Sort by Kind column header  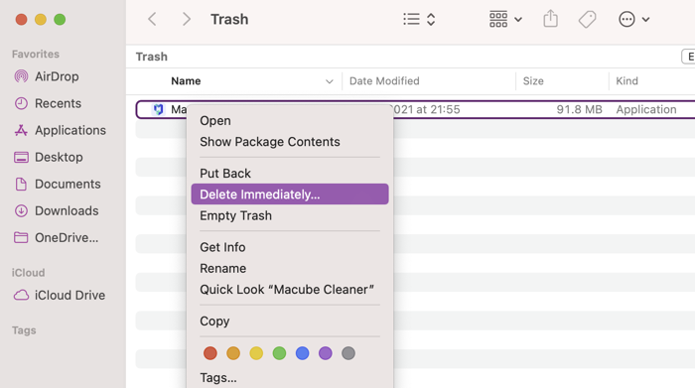pyautogui.click(x=626, y=81)
